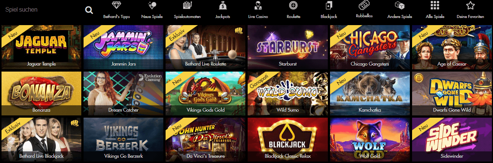Show Alle Spiele grid icon

tap(435, 6)
